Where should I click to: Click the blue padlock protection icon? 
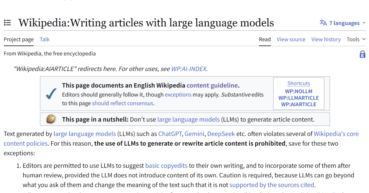(362, 54)
